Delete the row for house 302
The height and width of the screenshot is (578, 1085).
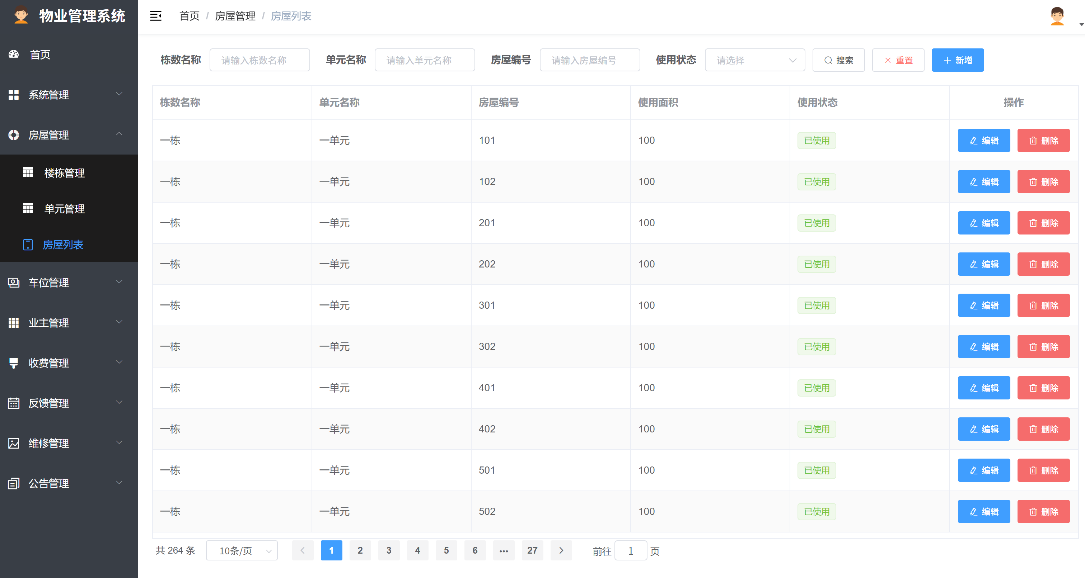pos(1043,347)
